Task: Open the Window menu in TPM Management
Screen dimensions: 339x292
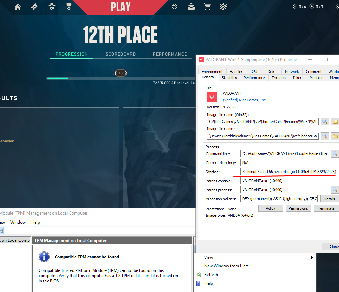Action: (18, 222)
